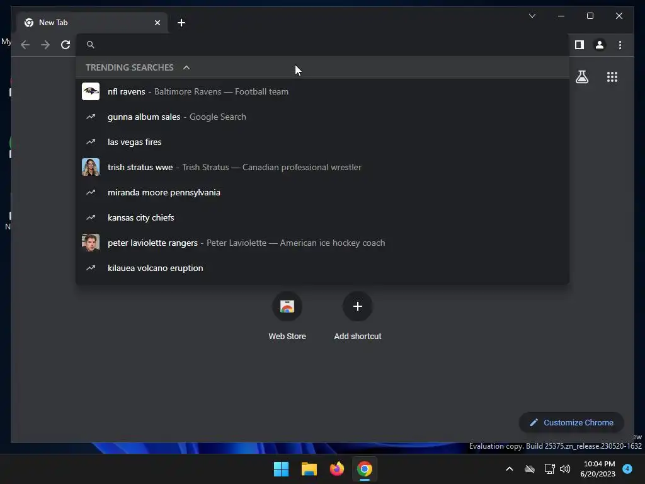Select the New Tab tab
Image resolution: width=645 pixels, height=484 pixels.
[x=92, y=23]
